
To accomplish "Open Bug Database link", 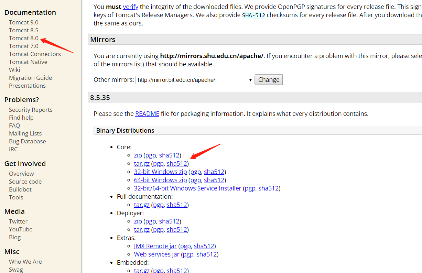I will click(27, 141).
